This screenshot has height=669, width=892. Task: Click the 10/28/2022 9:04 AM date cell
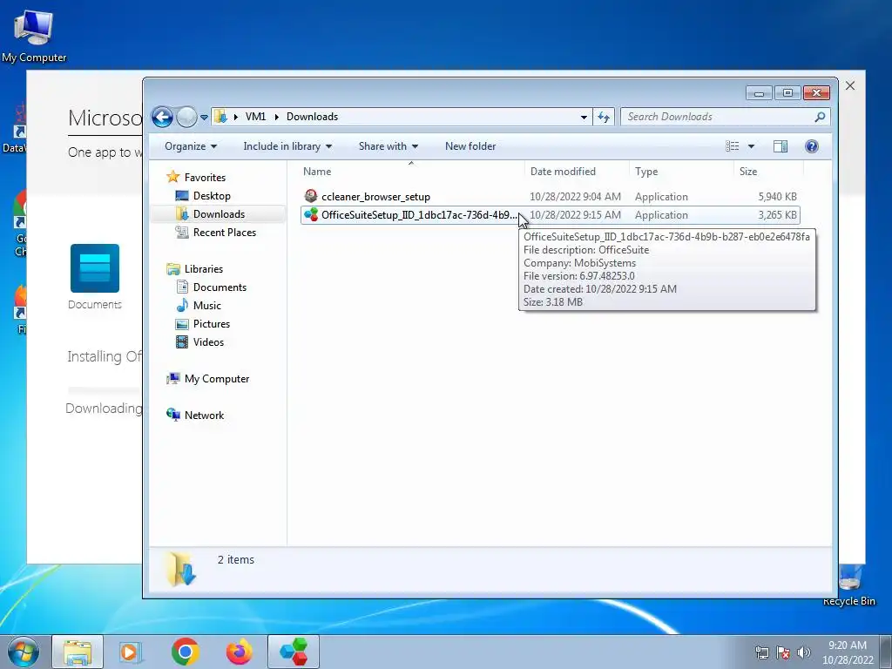pos(575,197)
